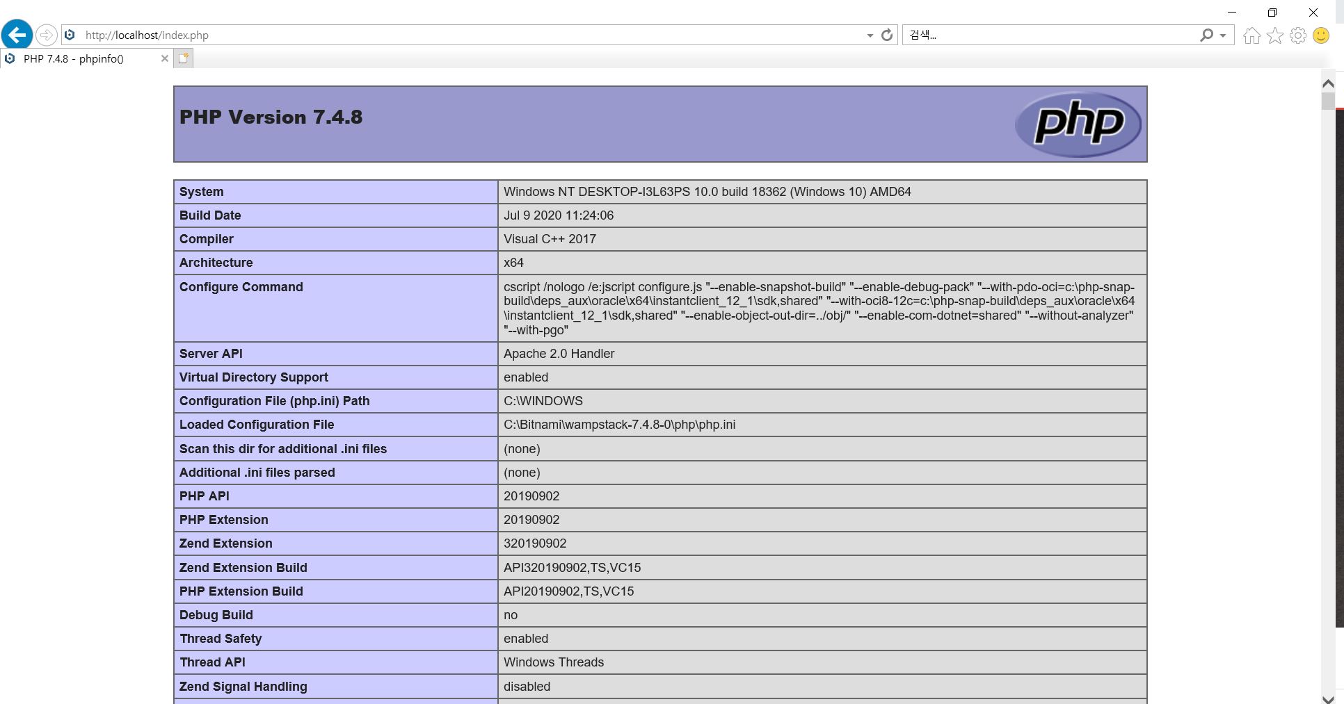This screenshot has width=1344, height=704.
Task: Click the magnifier icon in the search box
Action: pyautogui.click(x=1206, y=35)
